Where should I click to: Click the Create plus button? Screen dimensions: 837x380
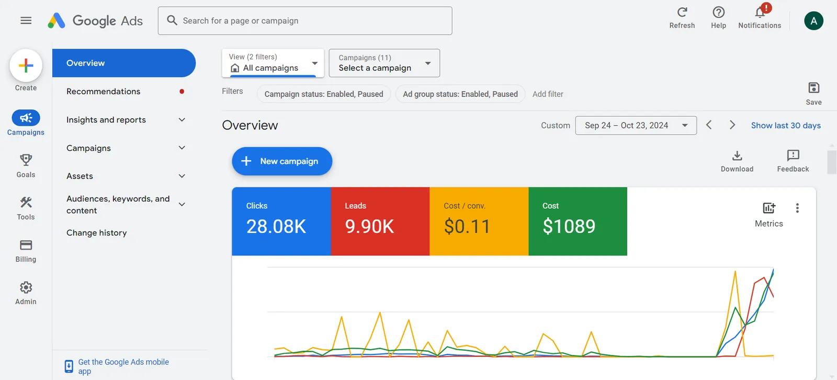[x=26, y=65]
